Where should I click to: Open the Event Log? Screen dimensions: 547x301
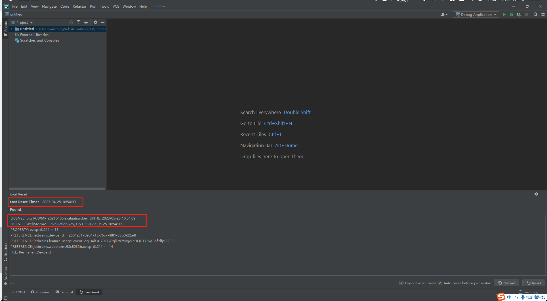(x=528, y=292)
